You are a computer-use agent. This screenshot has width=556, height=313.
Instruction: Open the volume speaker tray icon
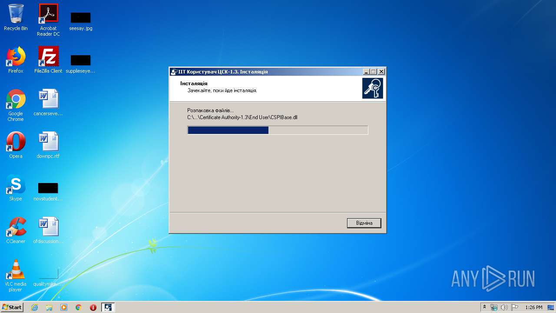point(504,307)
